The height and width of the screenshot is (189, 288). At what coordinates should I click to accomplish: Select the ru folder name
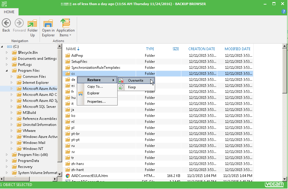point(73,146)
